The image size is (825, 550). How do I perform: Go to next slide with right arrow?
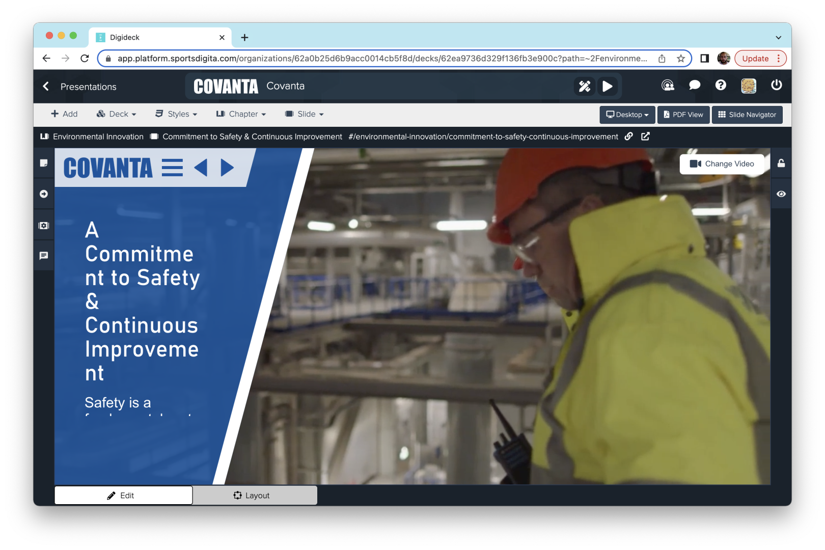point(227,168)
